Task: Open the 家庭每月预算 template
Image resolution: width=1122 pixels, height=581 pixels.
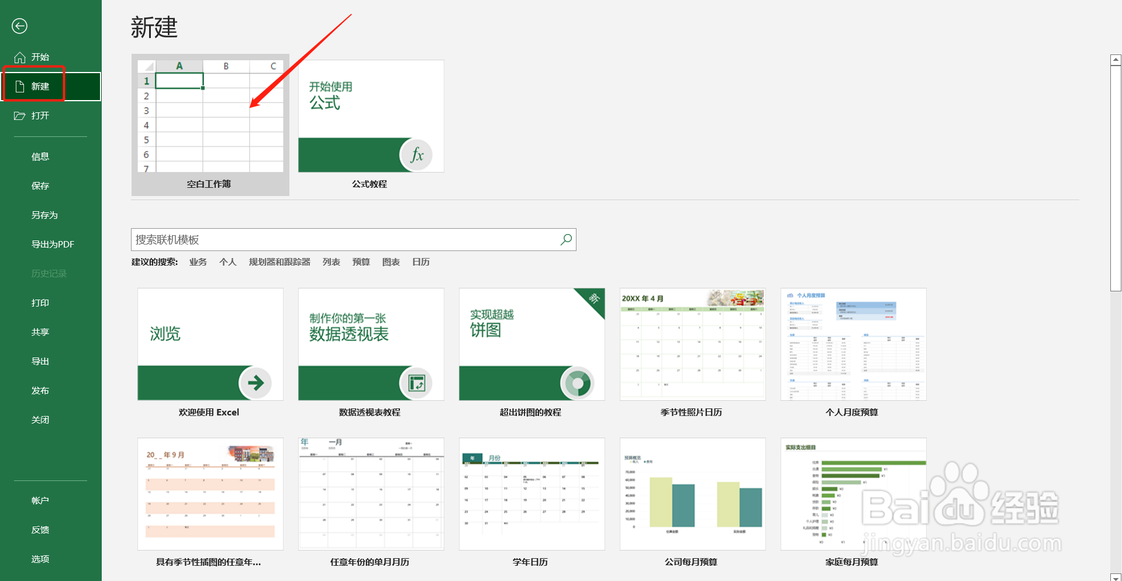Action: (x=853, y=503)
